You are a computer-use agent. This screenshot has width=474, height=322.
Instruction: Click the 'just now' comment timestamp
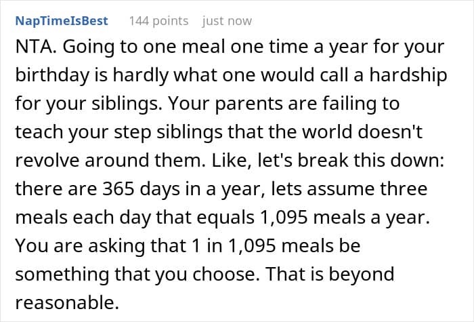(x=227, y=21)
